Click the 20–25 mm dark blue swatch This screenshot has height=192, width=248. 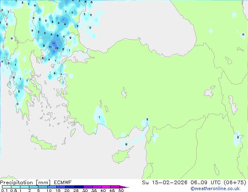tap(70, 187)
